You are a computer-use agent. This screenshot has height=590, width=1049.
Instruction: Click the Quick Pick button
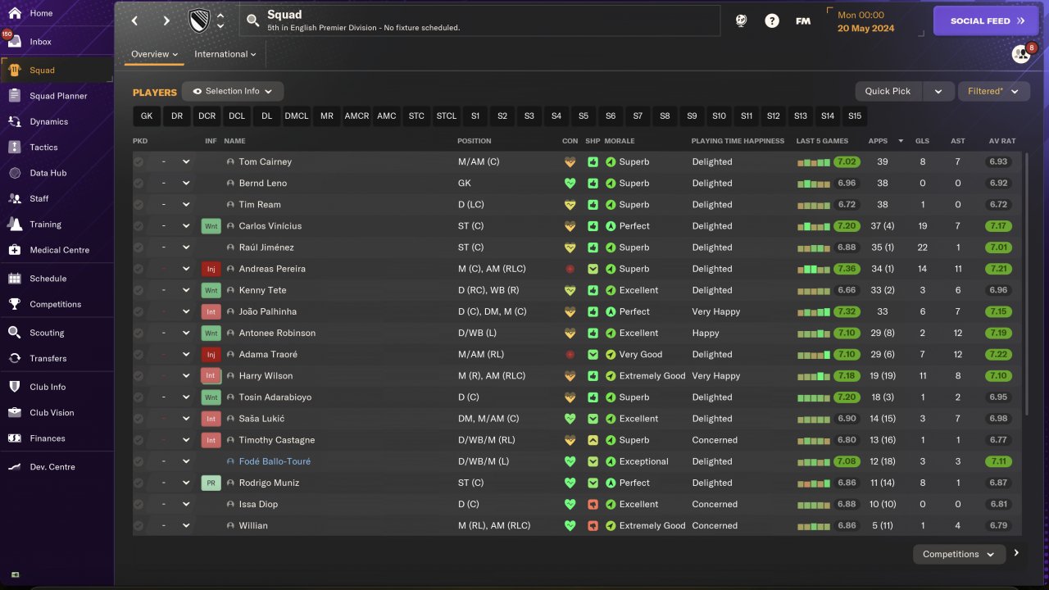(888, 91)
